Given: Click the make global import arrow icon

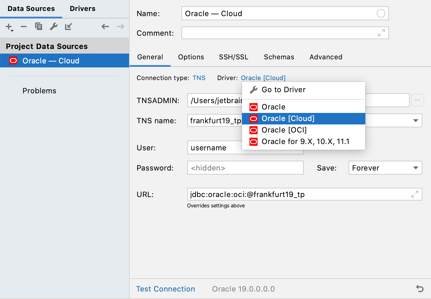Looking at the screenshot, I should point(68,27).
